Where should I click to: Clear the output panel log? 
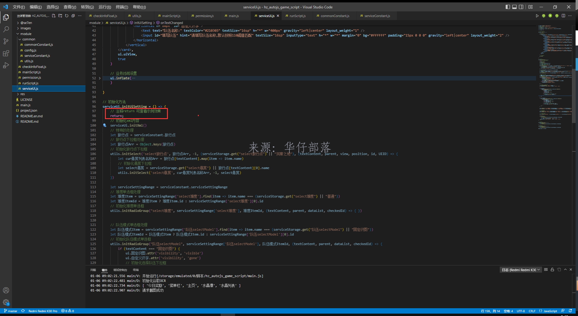tap(546, 270)
